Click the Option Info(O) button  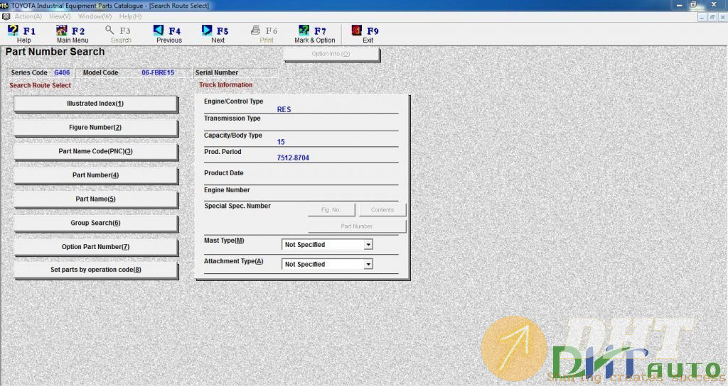(x=331, y=54)
